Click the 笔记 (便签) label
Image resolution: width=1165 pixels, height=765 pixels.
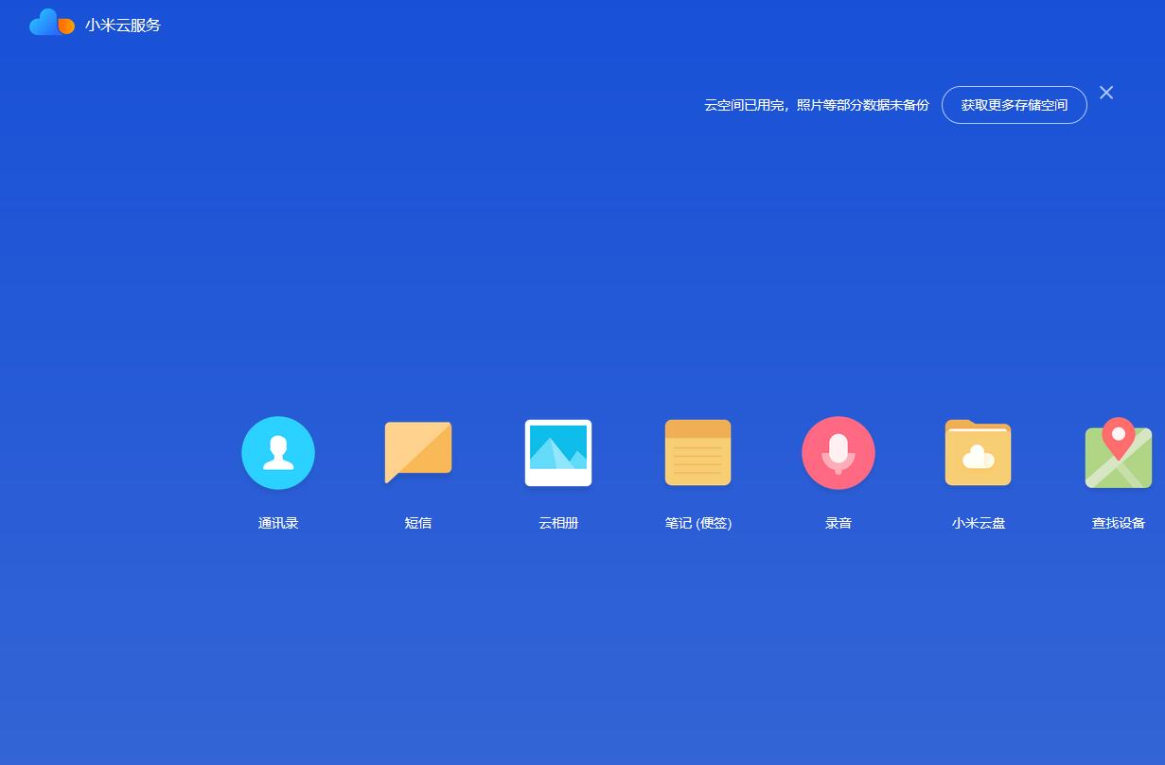click(698, 523)
